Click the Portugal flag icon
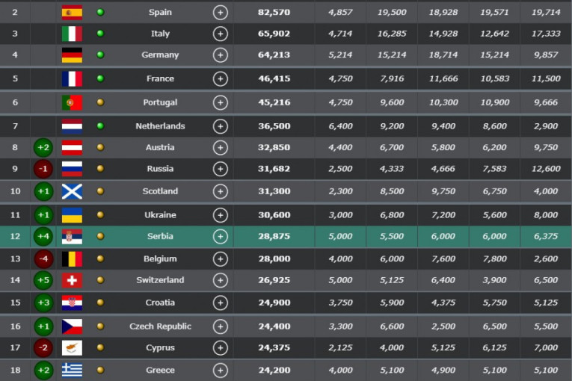 [72, 102]
